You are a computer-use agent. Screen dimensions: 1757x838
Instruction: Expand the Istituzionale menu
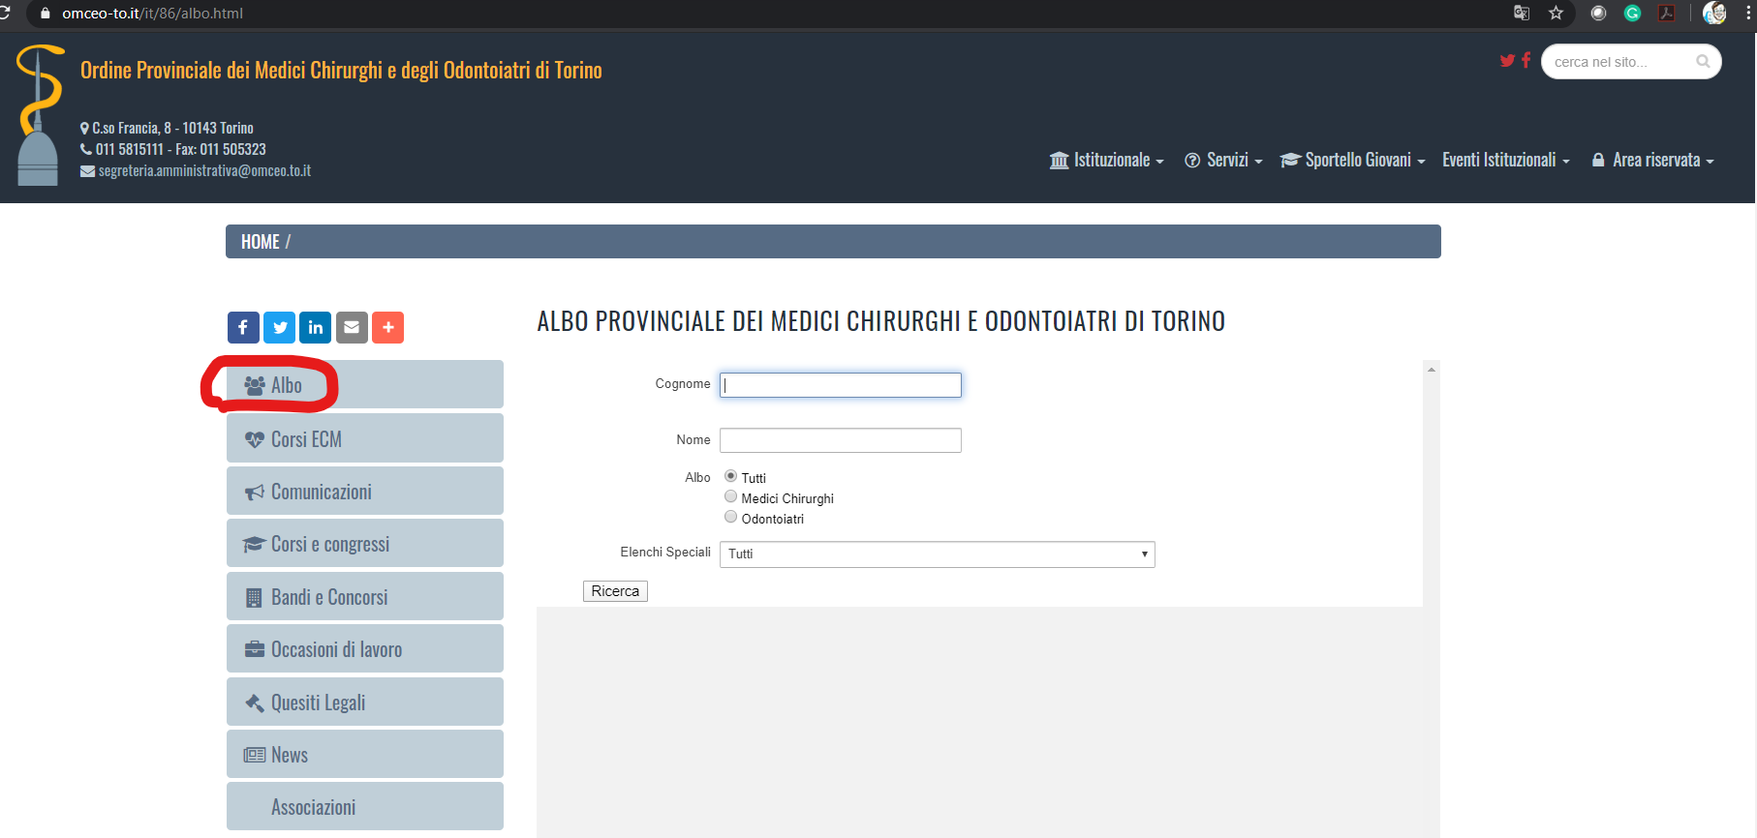click(x=1106, y=161)
